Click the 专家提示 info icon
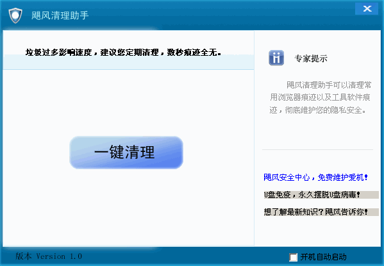This screenshot has width=384, height=266. pos(276,58)
